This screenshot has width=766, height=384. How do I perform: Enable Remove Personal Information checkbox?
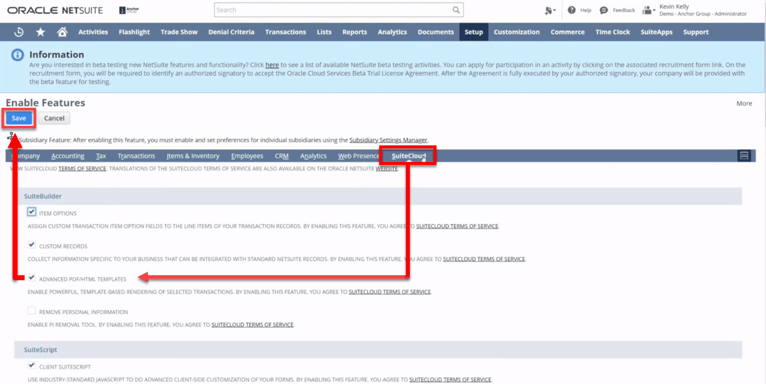tap(32, 311)
